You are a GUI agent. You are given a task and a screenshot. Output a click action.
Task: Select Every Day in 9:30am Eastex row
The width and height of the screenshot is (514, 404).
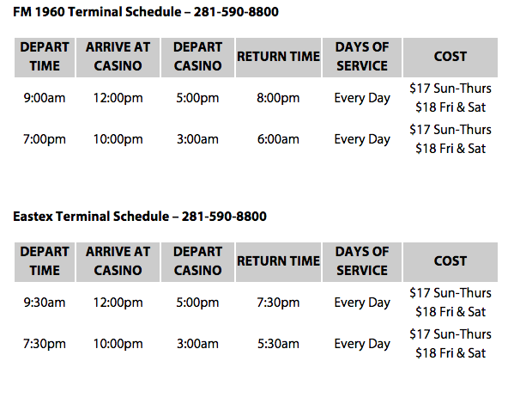coord(362,303)
